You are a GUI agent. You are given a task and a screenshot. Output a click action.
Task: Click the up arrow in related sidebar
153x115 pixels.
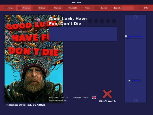tap(135, 17)
